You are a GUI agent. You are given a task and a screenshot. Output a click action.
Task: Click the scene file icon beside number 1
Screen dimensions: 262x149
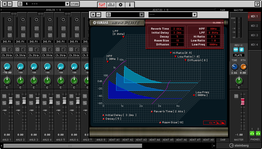pyautogui.click(x=20, y=4)
